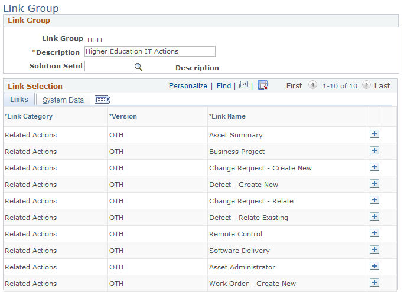
Task: Click the Link Selection section title
Action: tap(35, 86)
